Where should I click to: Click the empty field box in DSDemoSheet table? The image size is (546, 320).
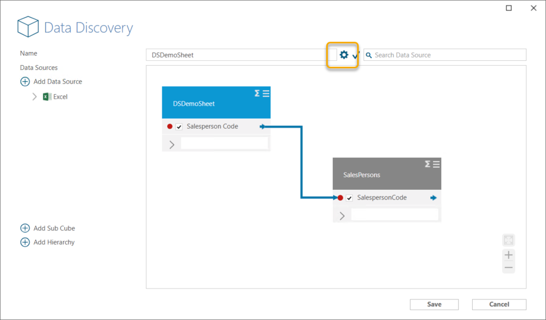pyautogui.click(x=225, y=143)
